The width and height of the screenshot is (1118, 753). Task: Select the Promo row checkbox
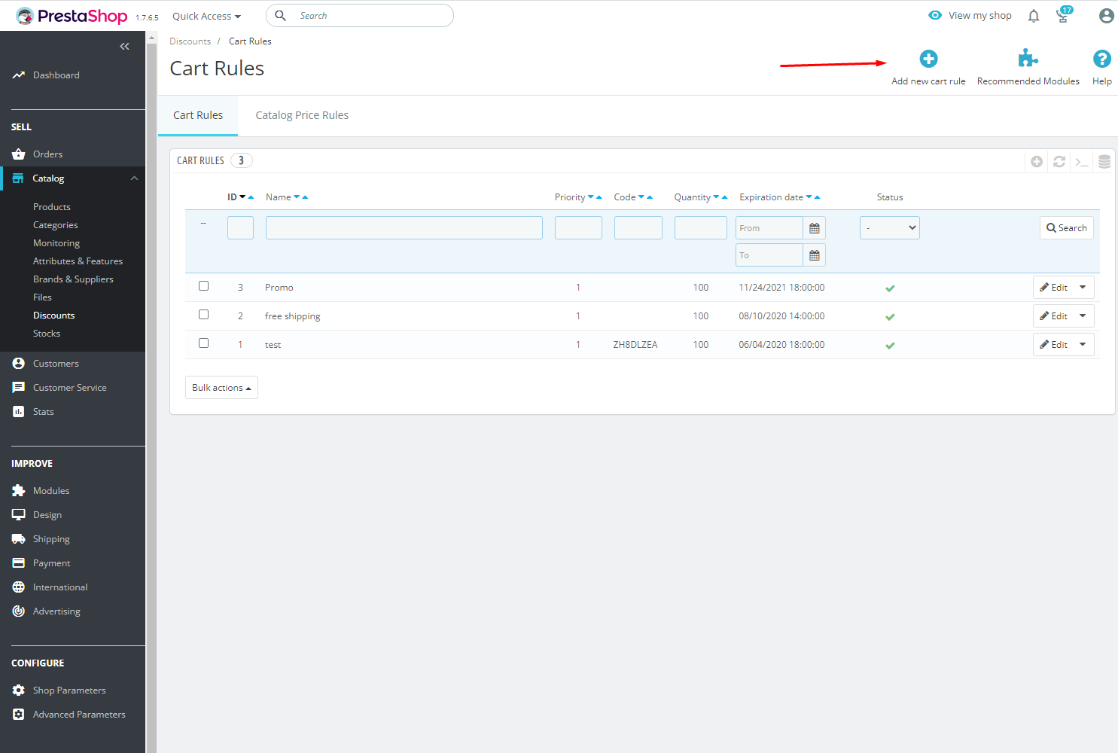[203, 286]
